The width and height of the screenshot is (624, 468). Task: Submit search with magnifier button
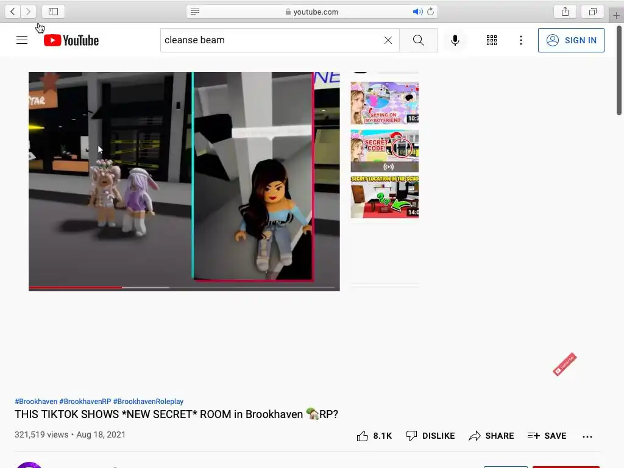[x=418, y=40]
